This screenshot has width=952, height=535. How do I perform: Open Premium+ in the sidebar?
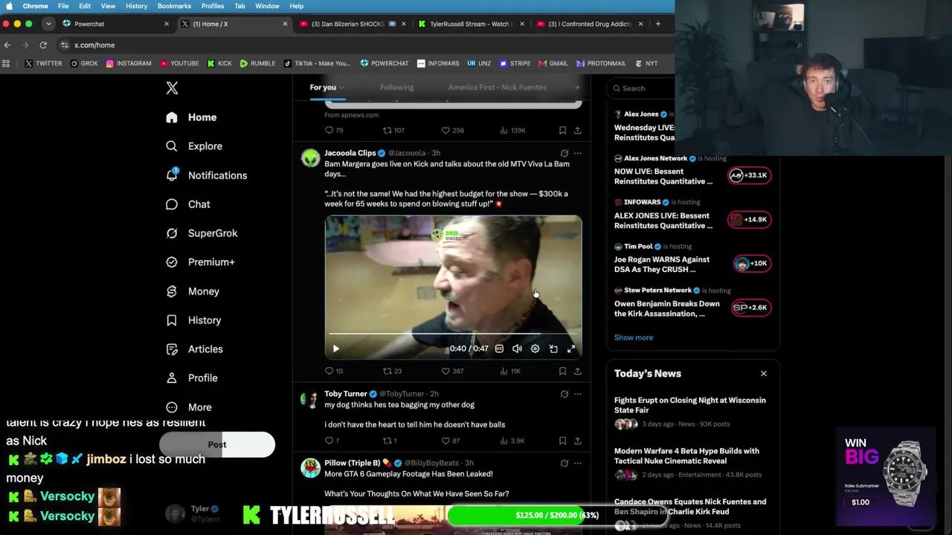point(201,262)
